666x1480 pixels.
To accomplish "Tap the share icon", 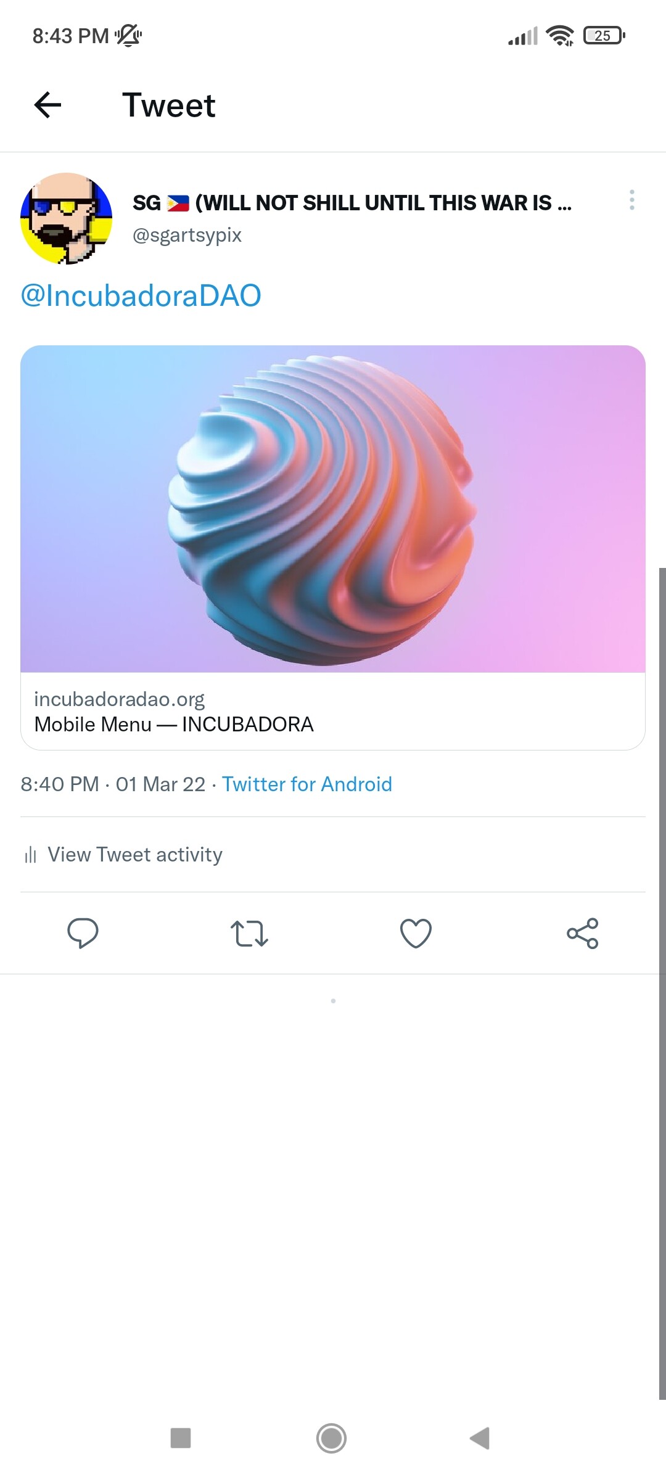I will (583, 933).
